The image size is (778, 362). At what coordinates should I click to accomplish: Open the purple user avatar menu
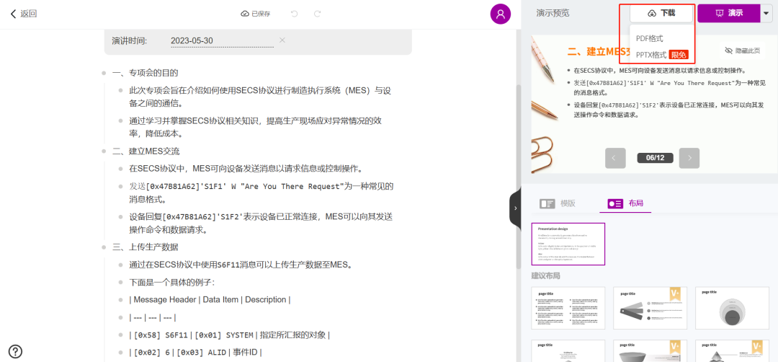pyautogui.click(x=500, y=14)
